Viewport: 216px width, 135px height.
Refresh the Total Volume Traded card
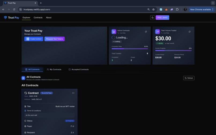[189, 32]
